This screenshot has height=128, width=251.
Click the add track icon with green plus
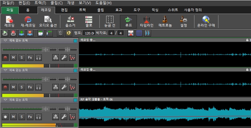[22, 33]
